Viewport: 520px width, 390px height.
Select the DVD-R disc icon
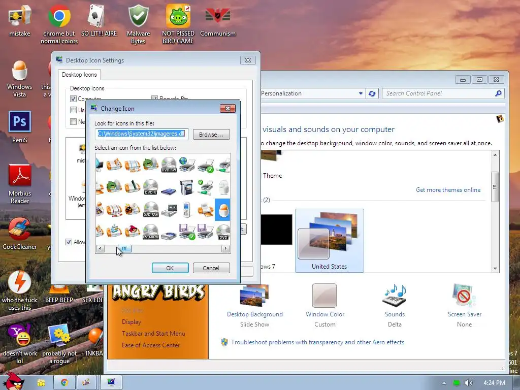[150, 187]
